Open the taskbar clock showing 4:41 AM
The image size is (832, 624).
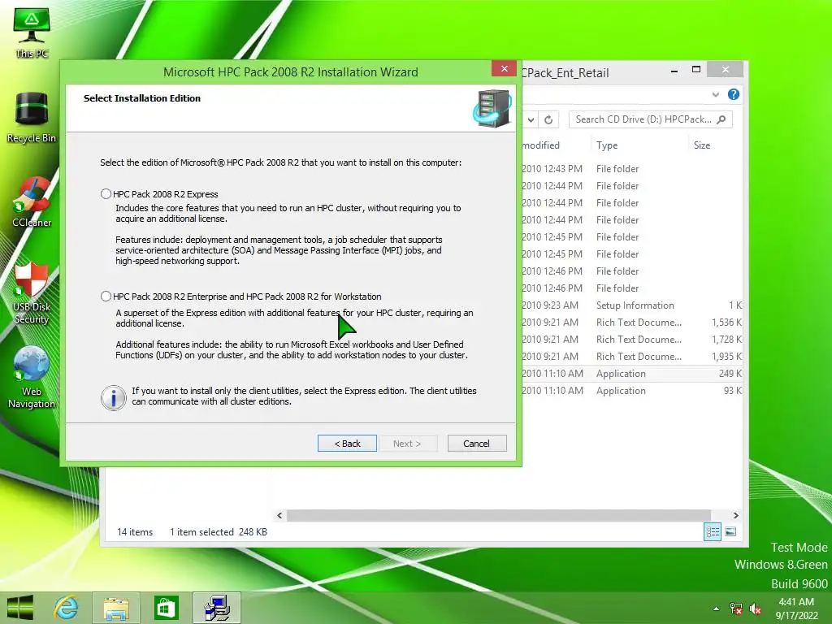click(x=796, y=609)
